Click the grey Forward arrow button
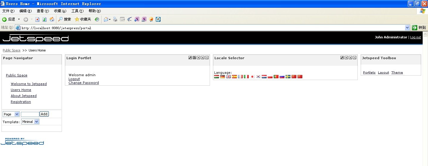 [x=26, y=19]
